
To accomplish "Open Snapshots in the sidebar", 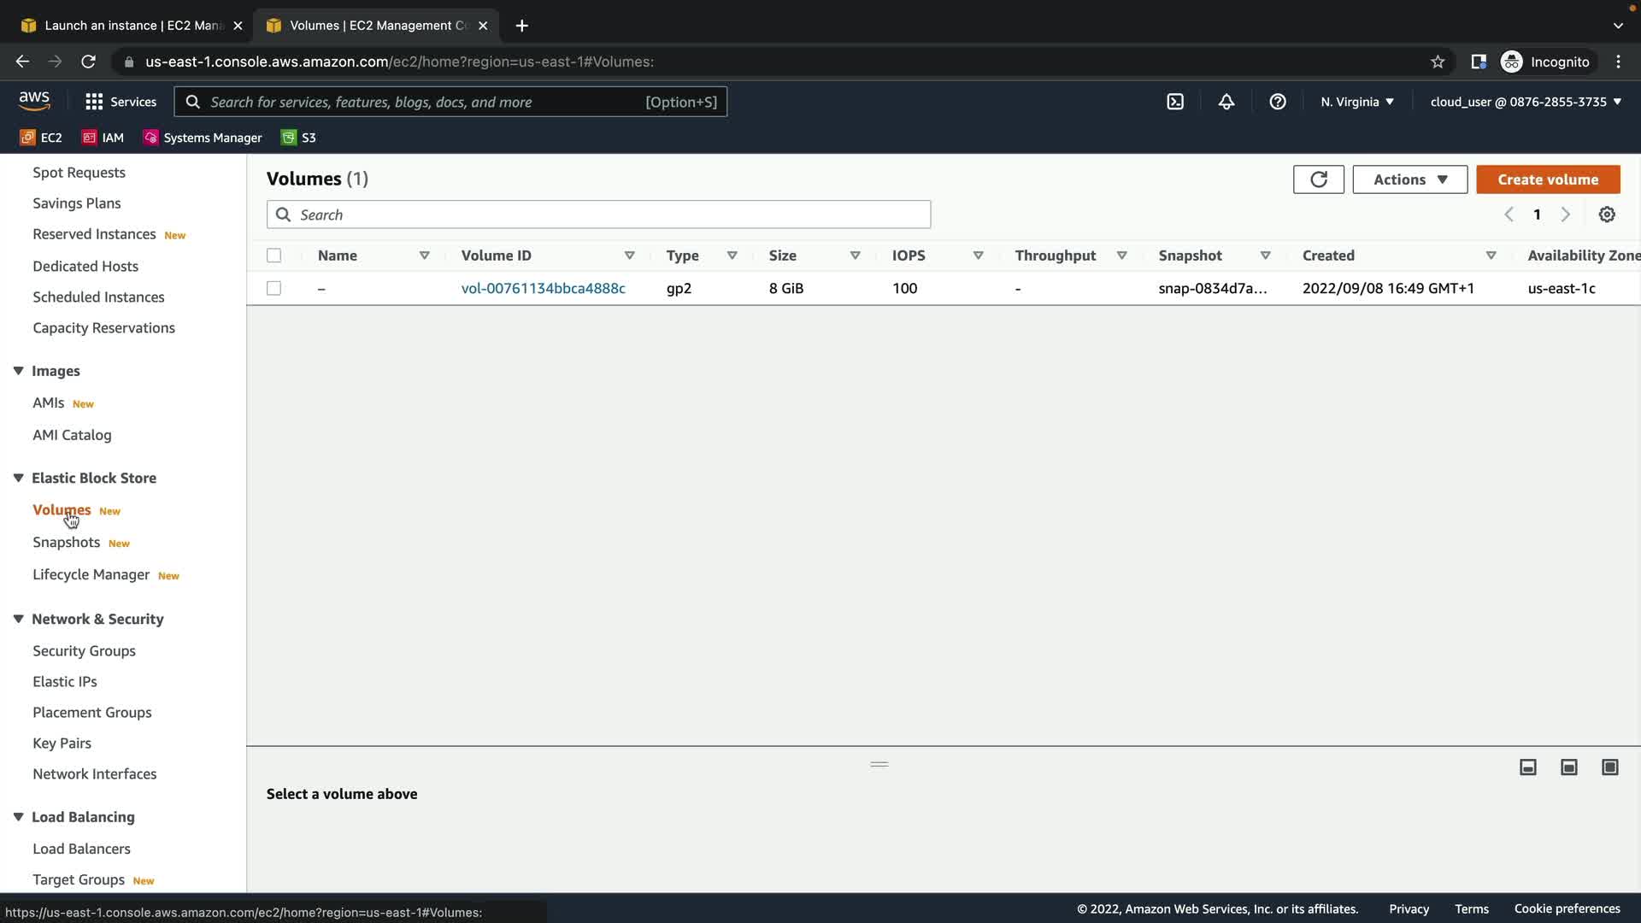I will 66,543.
